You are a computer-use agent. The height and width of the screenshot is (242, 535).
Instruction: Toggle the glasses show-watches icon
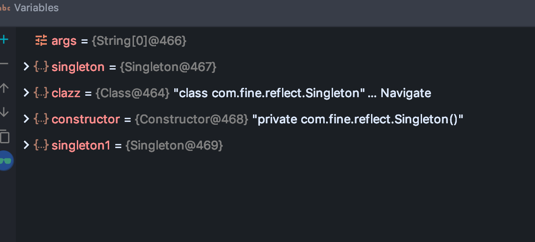click(6, 161)
